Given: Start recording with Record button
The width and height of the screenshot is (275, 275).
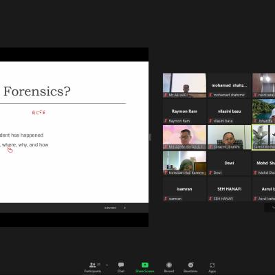Looking at the screenshot, I should tap(169, 267).
